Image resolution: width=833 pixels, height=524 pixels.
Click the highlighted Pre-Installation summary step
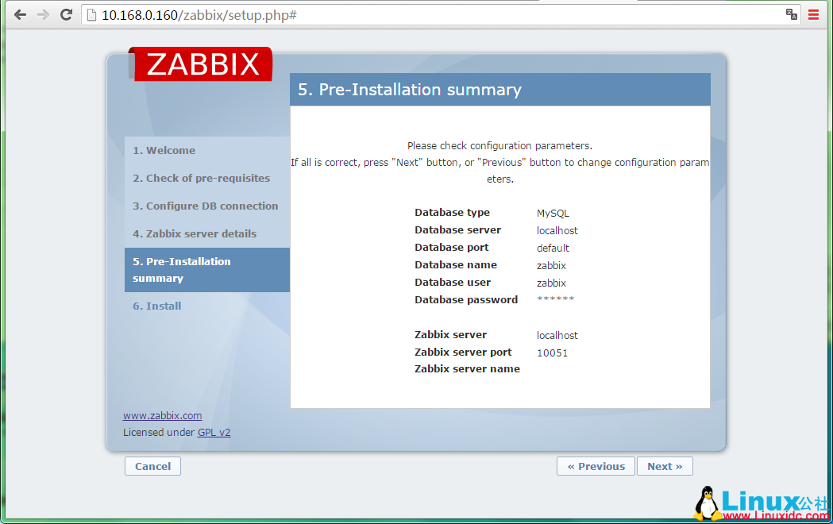182,270
